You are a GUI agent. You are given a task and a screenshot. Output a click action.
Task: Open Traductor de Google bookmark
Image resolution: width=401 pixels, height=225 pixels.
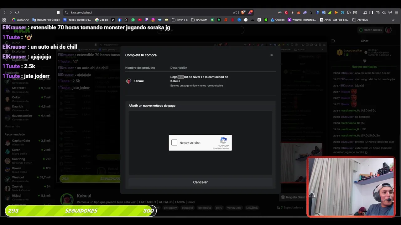pyautogui.click(x=46, y=20)
